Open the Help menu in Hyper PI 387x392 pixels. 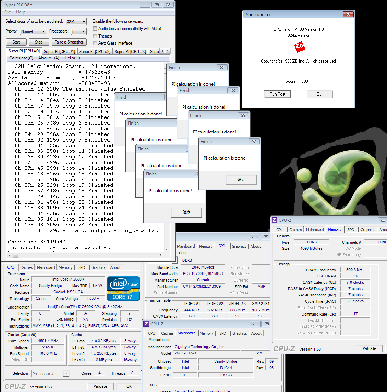coord(21,12)
